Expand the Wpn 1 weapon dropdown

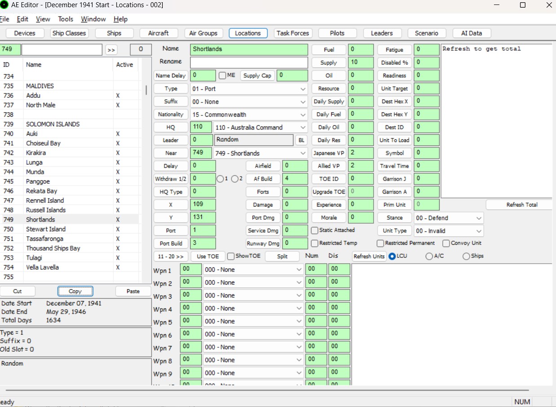click(253, 270)
